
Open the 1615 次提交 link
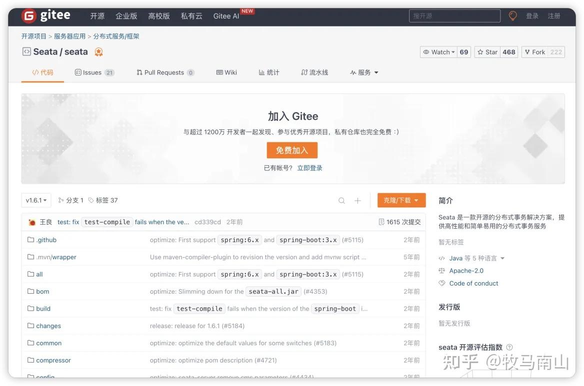pyautogui.click(x=399, y=222)
